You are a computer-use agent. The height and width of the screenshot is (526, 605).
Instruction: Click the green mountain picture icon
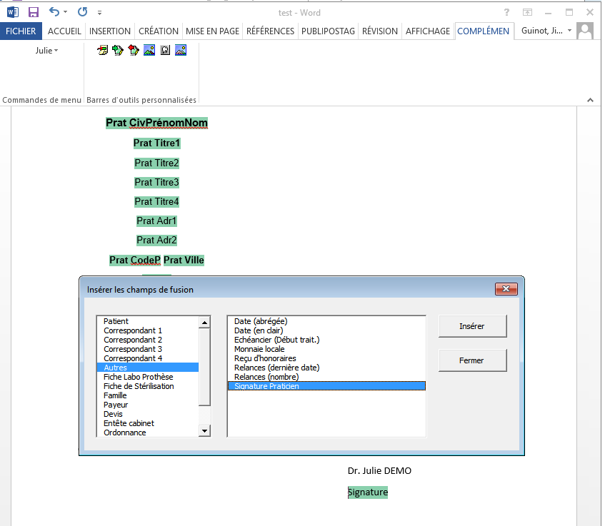(x=149, y=50)
